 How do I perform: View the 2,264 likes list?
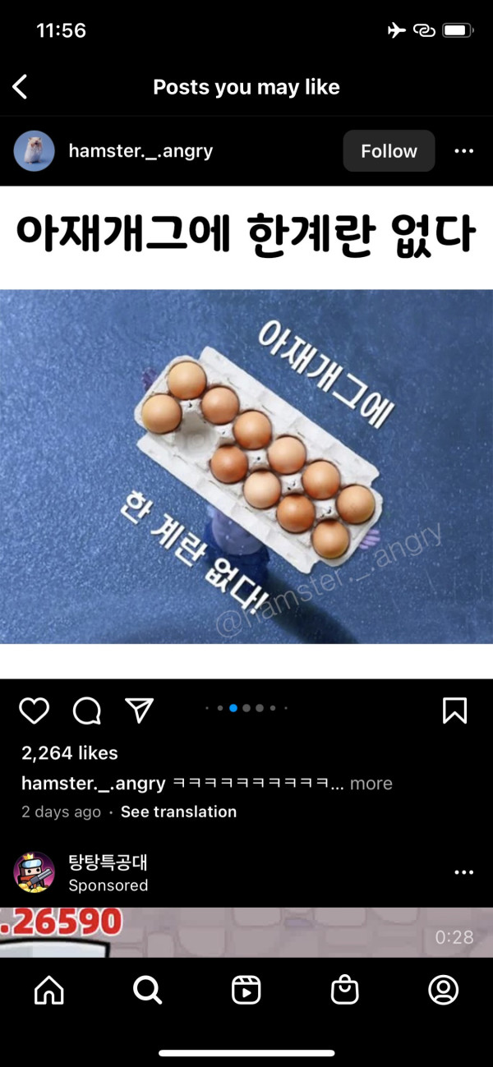coord(70,753)
